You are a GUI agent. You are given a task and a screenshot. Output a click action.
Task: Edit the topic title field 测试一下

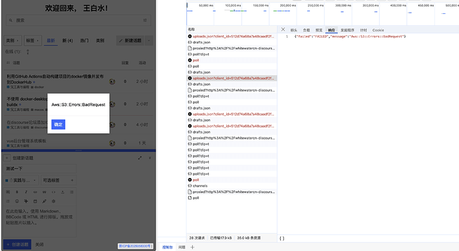point(40,169)
